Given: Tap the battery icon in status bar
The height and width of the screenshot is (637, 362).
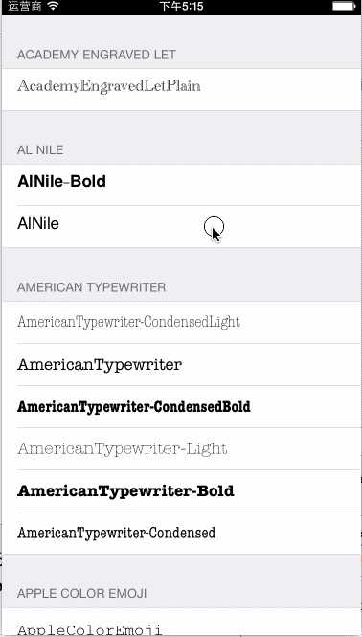Looking at the screenshot, I should [344, 6].
